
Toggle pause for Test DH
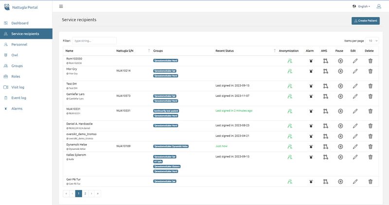(x=340, y=85)
